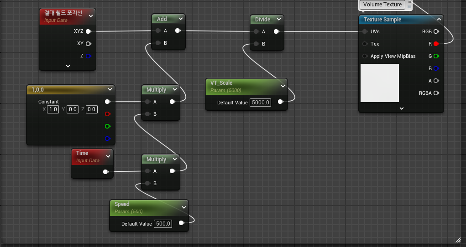466x247 pixels.
Task: Click the graph resize grip in corner
Action: pos(458,240)
